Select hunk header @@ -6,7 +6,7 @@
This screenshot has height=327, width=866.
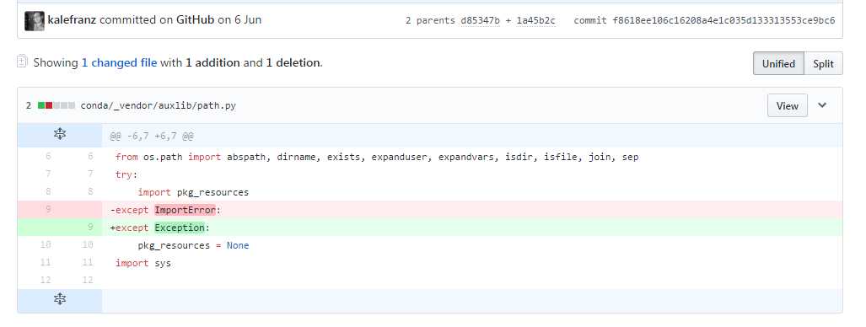coord(151,136)
